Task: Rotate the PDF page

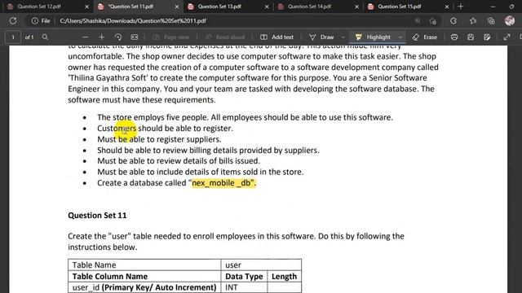Action: pyautogui.click(x=117, y=37)
